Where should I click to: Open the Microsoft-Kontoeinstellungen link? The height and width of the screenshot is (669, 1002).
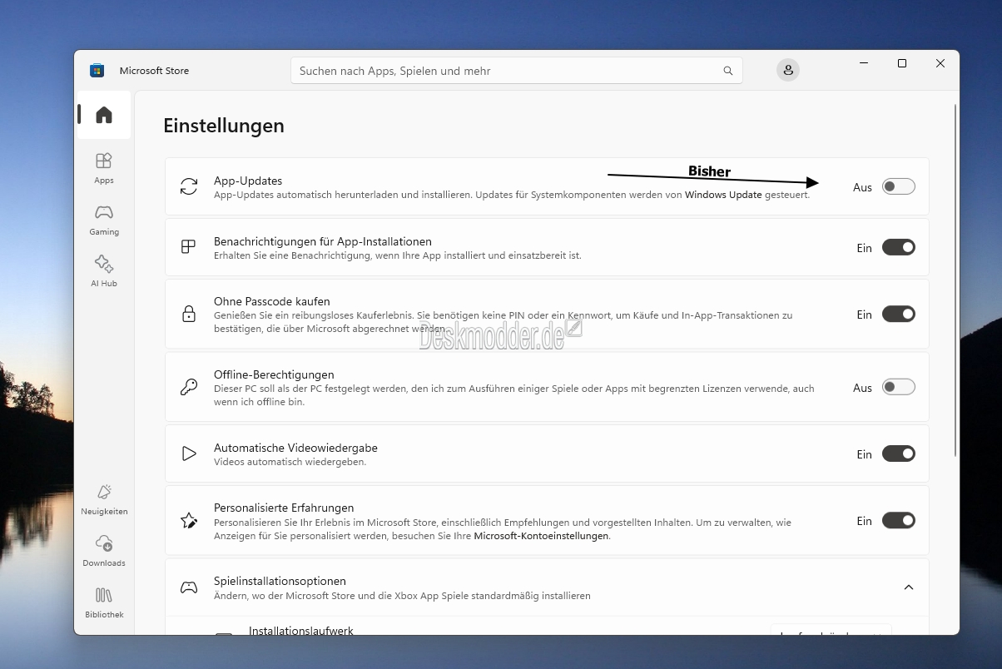tap(541, 536)
